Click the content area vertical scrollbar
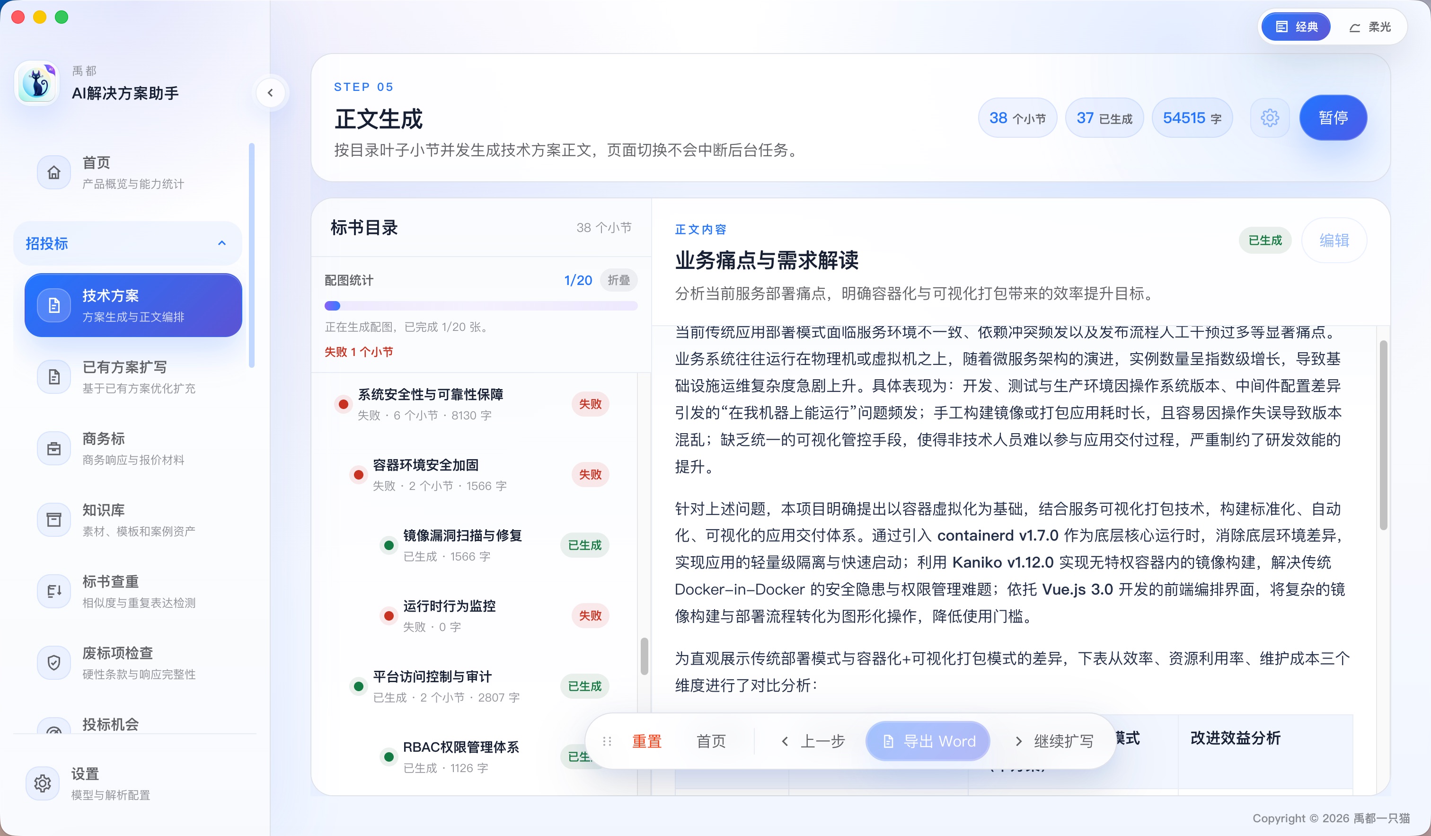 point(1383,435)
